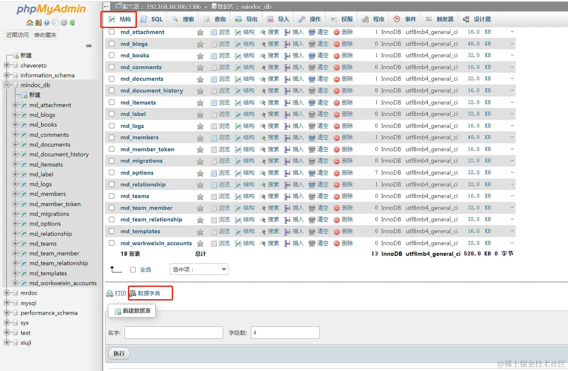This screenshot has width=568, height=371.
Task: Click the log out door icon
Action: [x=38, y=23]
